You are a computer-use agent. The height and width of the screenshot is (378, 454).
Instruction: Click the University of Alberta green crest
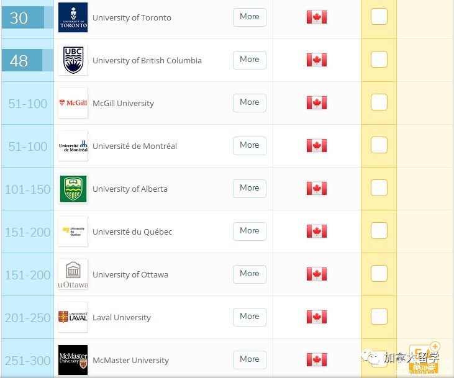(73, 189)
